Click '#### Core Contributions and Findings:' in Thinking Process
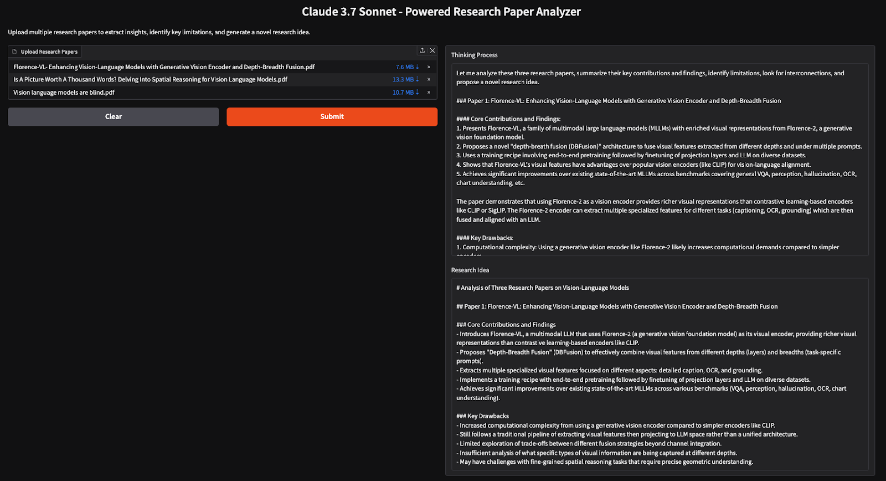The width and height of the screenshot is (886, 481). [x=508, y=119]
